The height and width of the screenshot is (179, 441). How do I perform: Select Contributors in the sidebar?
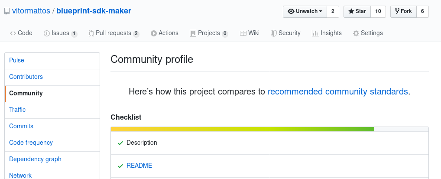tap(52, 77)
